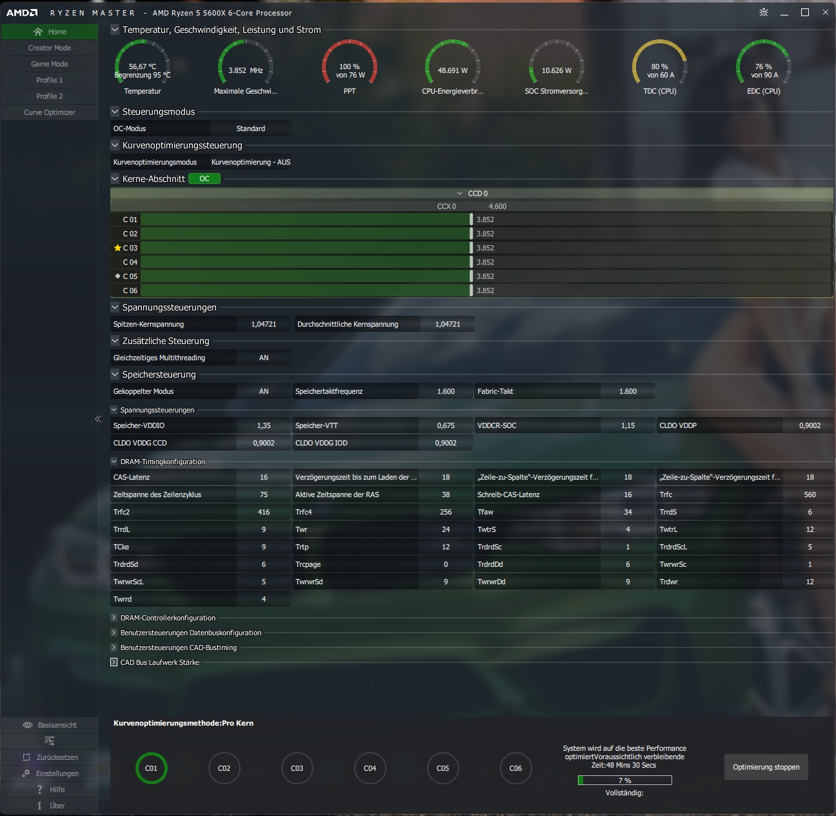Click the reset icon beside Zurücksetzen

coord(26,757)
